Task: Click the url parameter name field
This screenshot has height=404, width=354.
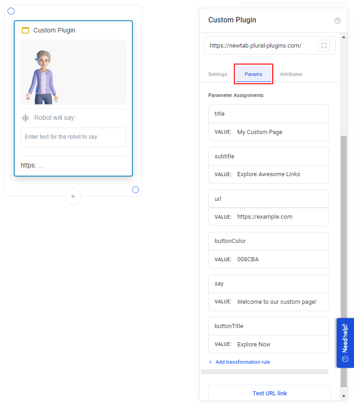Action: (268, 199)
